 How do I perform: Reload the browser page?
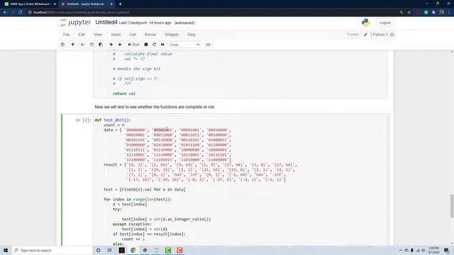tap(21, 13)
